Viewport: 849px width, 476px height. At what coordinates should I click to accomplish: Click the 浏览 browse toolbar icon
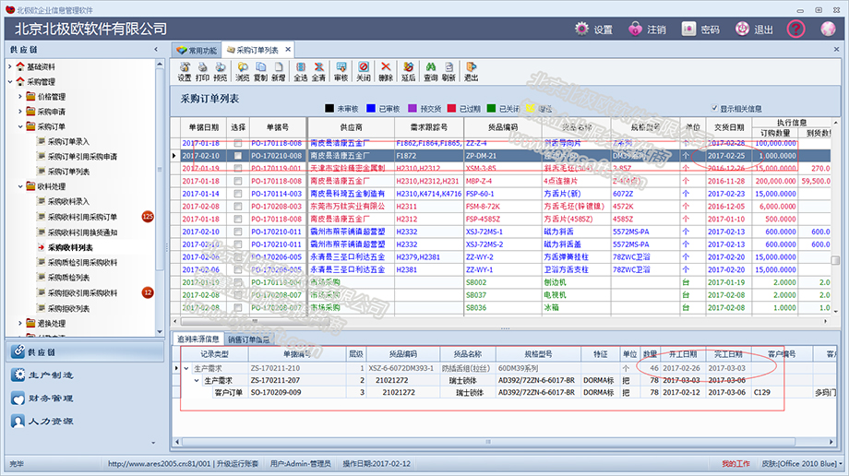(x=243, y=71)
